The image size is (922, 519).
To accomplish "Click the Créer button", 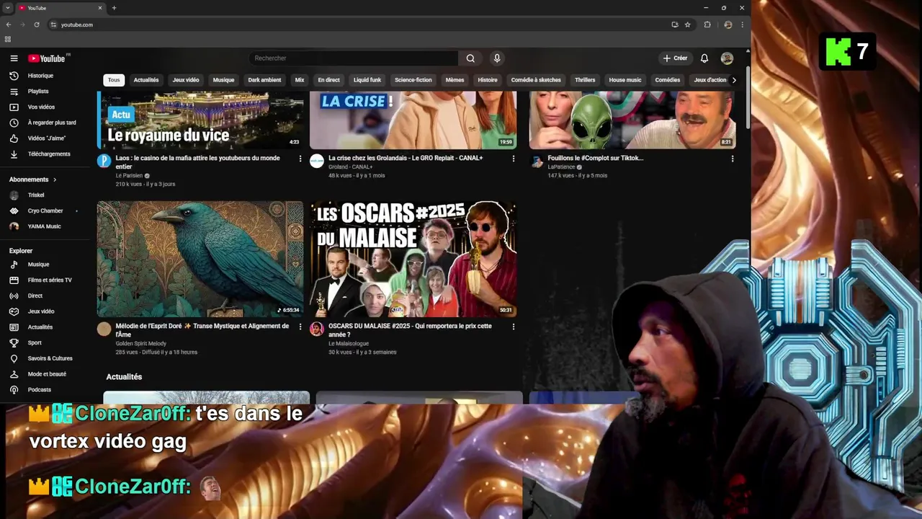I will (676, 58).
